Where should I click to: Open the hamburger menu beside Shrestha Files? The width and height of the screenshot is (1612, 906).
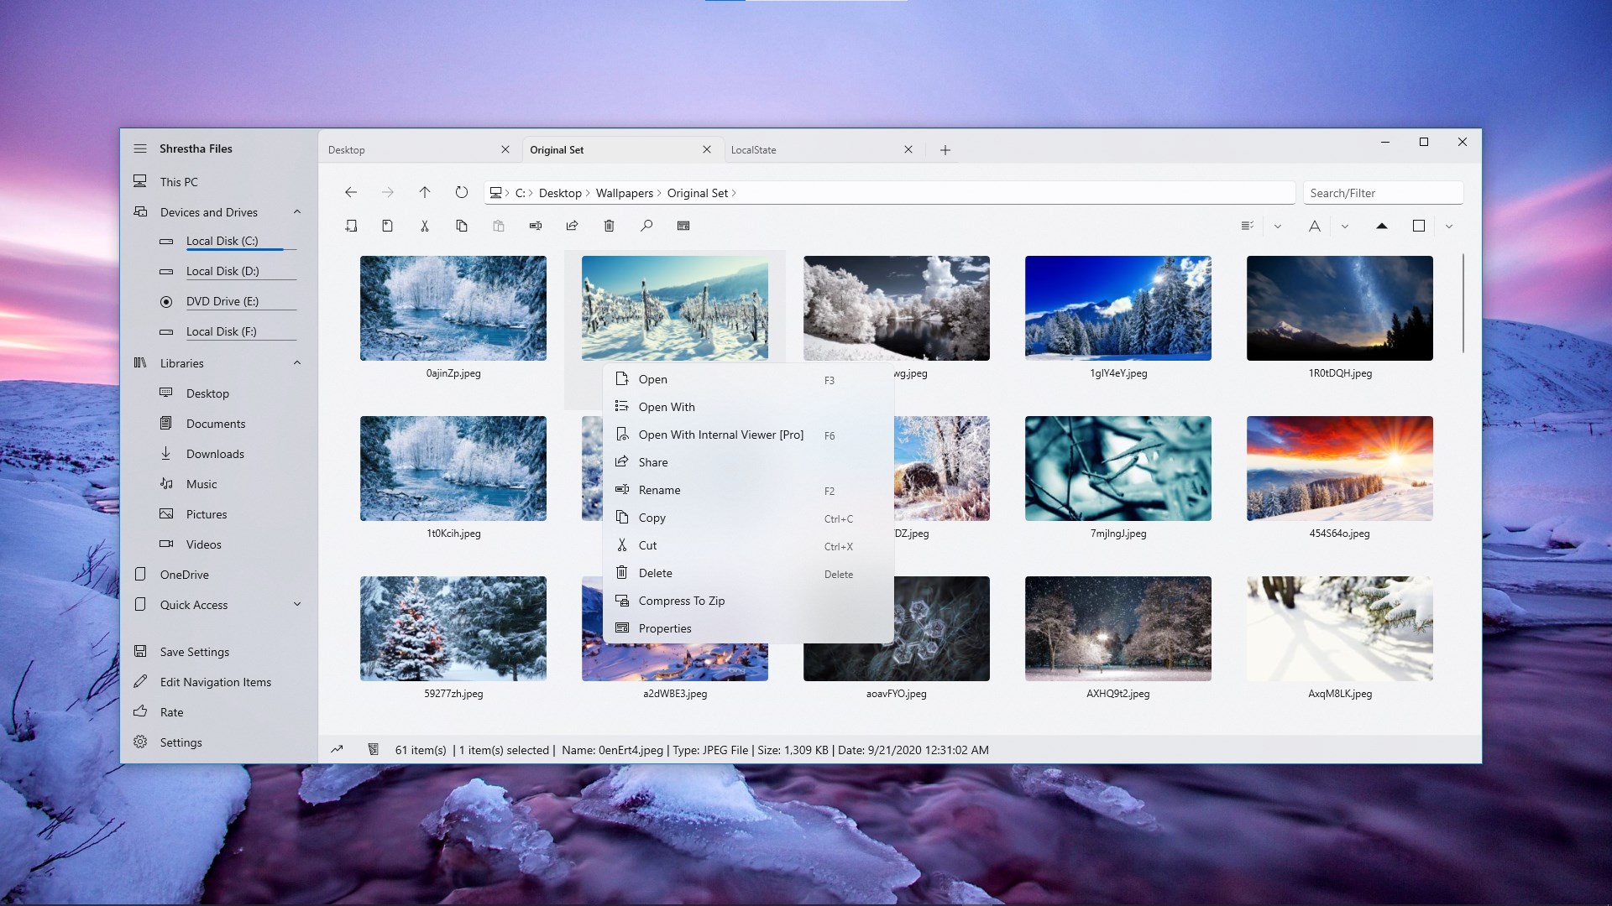pos(139,148)
